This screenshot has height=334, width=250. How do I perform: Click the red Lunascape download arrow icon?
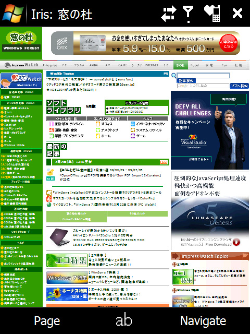pyautogui.click(x=236, y=242)
